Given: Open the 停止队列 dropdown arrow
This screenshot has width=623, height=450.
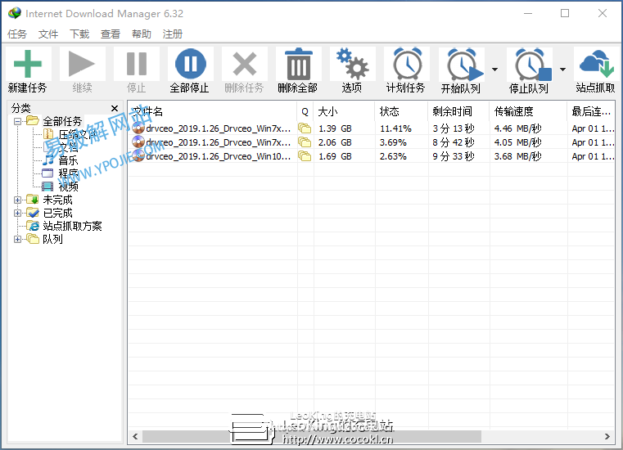Looking at the screenshot, I should coord(562,70).
